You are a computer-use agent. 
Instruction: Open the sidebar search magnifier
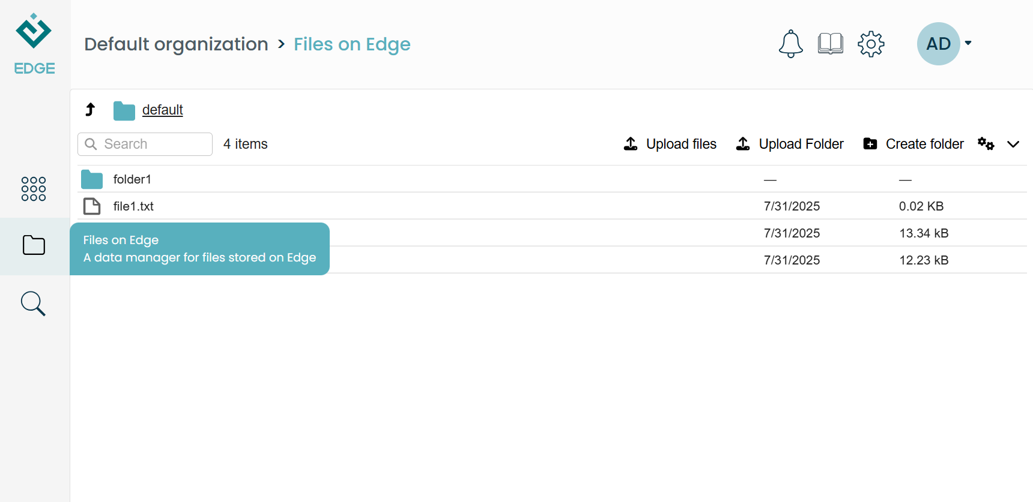coord(33,303)
